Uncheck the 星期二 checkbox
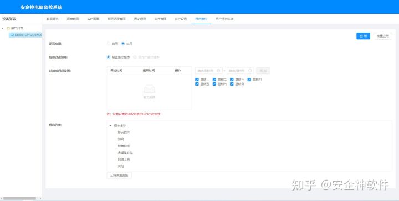The height and width of the screenshot is (201, 399). point(214,80)
